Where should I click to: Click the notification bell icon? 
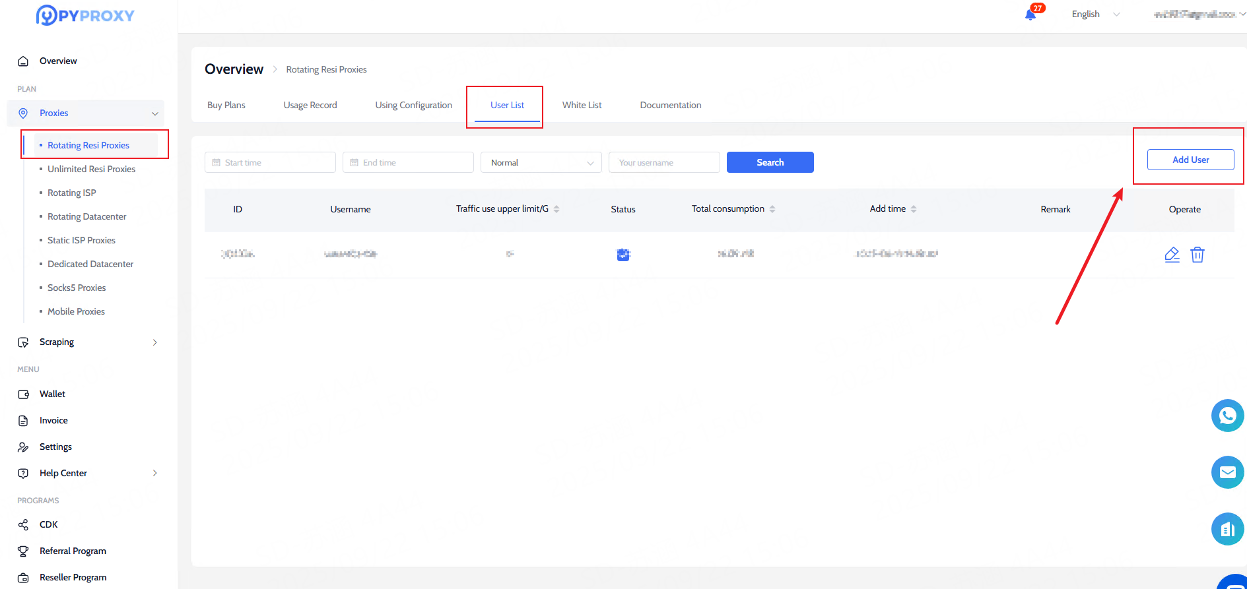[1030, 15]
